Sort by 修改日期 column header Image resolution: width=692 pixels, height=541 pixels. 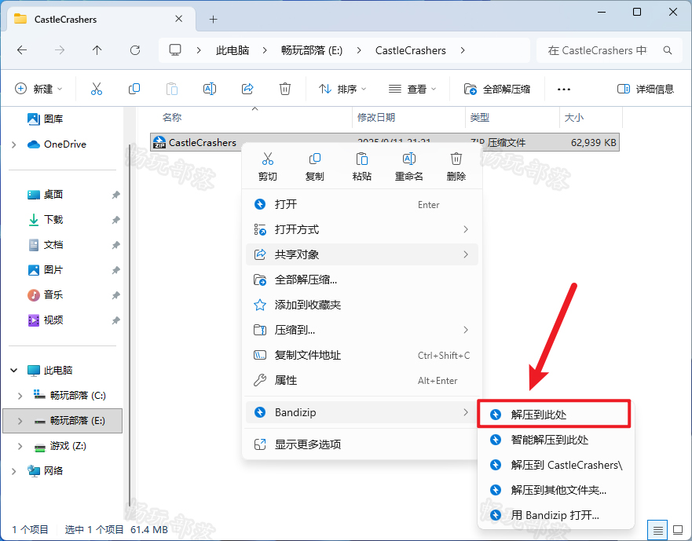tap(376, 117)
